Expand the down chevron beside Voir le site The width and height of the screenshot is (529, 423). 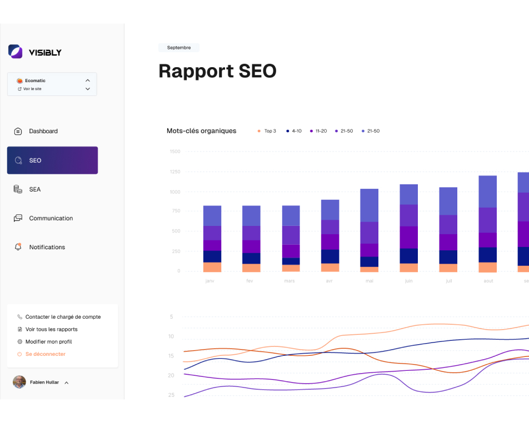pyautogui.click(x=88, y=89)
